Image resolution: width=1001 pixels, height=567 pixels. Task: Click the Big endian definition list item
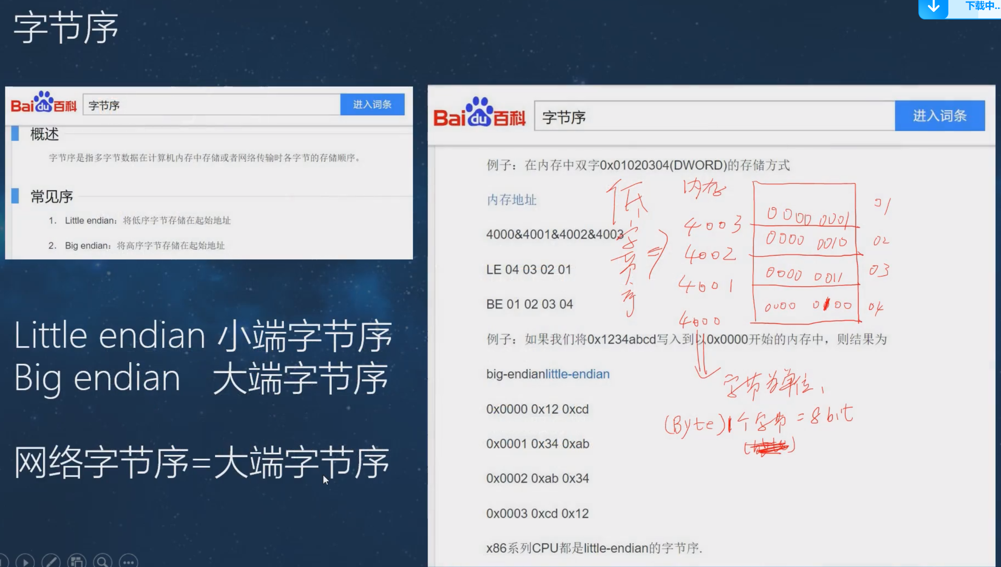(x=137, y=246)
